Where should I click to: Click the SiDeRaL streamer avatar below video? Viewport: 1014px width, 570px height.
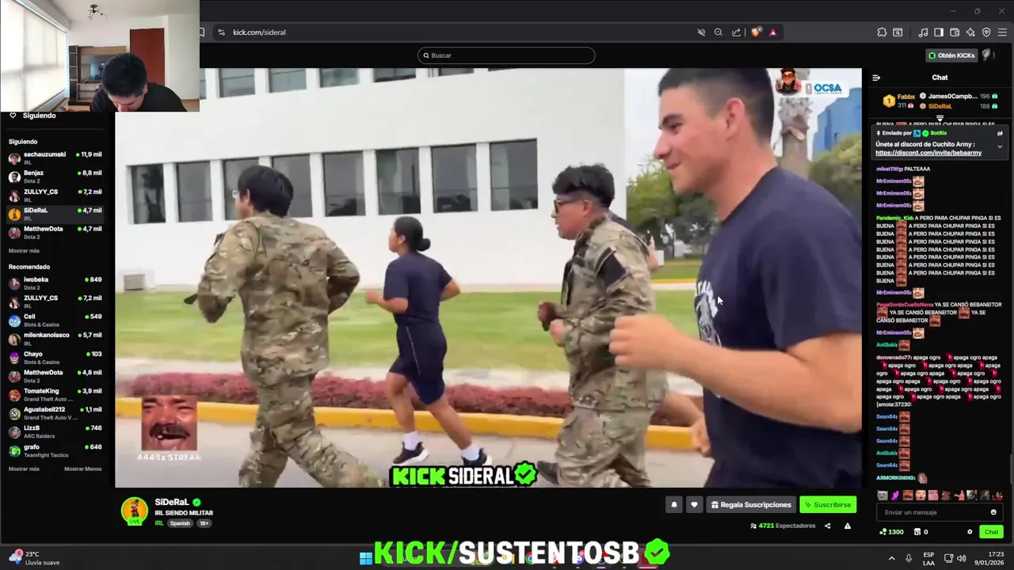[x=134, y=511]
